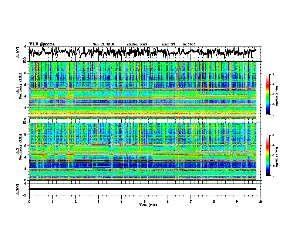Click the "2" frequency tick of ch.1 spectrogram
This screenshot has width=293, height=226.
(x=26, y=107)
